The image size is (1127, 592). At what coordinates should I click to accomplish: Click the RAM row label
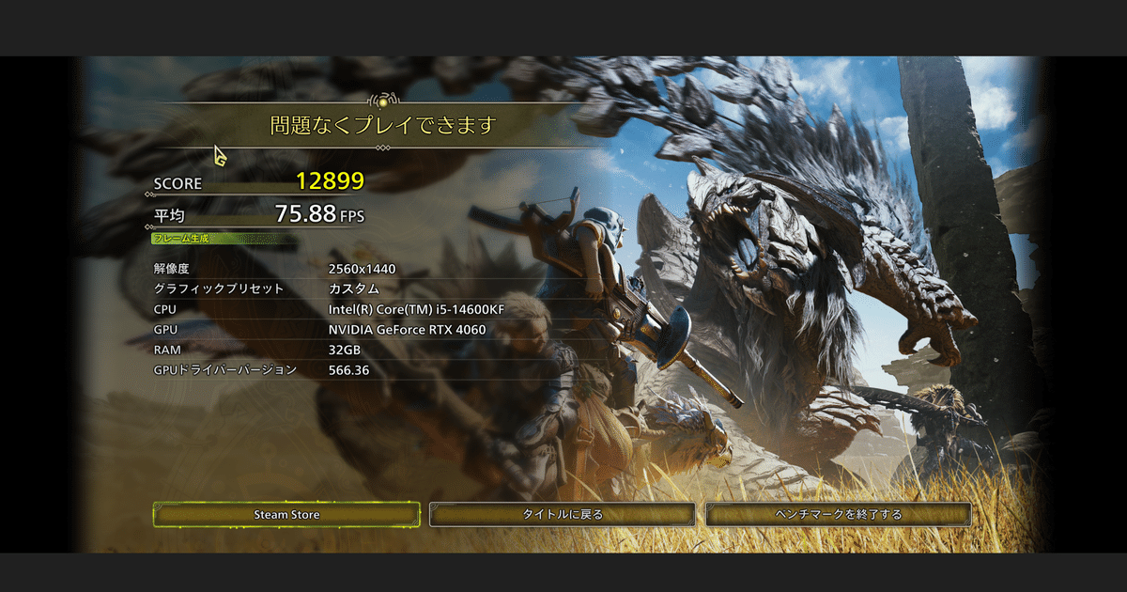click(165, 350)
